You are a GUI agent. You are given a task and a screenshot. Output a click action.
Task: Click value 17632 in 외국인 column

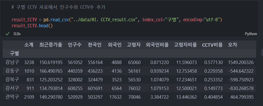tap(115, 97)
